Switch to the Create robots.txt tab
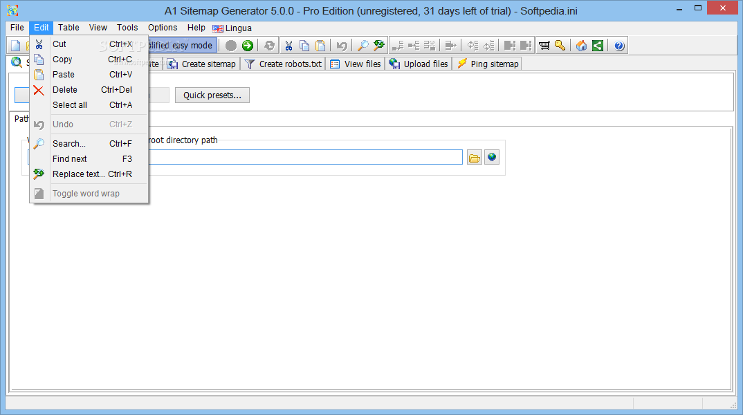This screenshot has height=415, width=743. pos(283,64)
